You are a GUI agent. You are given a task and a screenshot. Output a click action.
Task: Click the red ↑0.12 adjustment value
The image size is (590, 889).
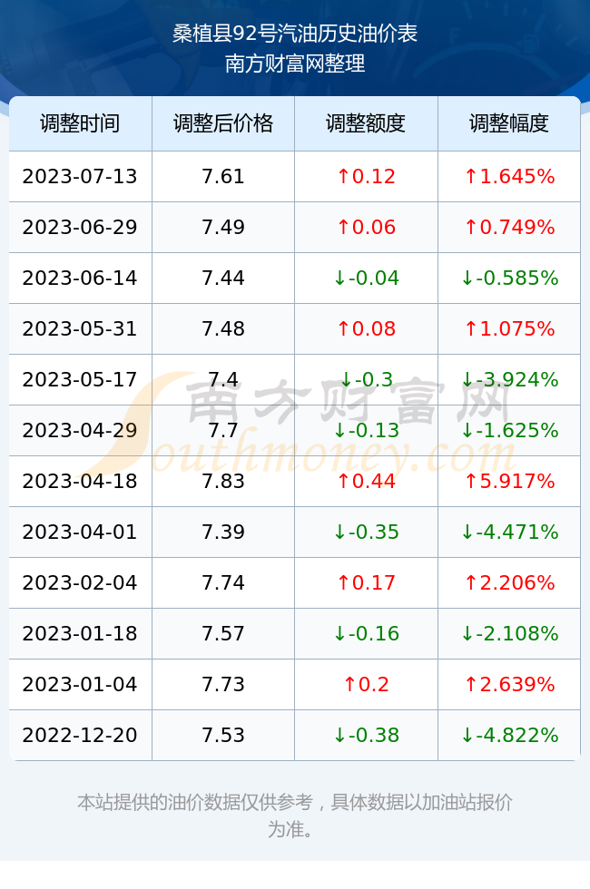point(366,176)
